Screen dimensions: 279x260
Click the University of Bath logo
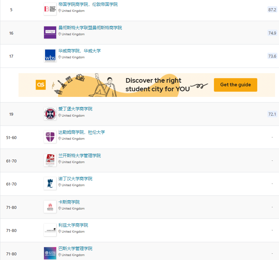pos(50,253)
